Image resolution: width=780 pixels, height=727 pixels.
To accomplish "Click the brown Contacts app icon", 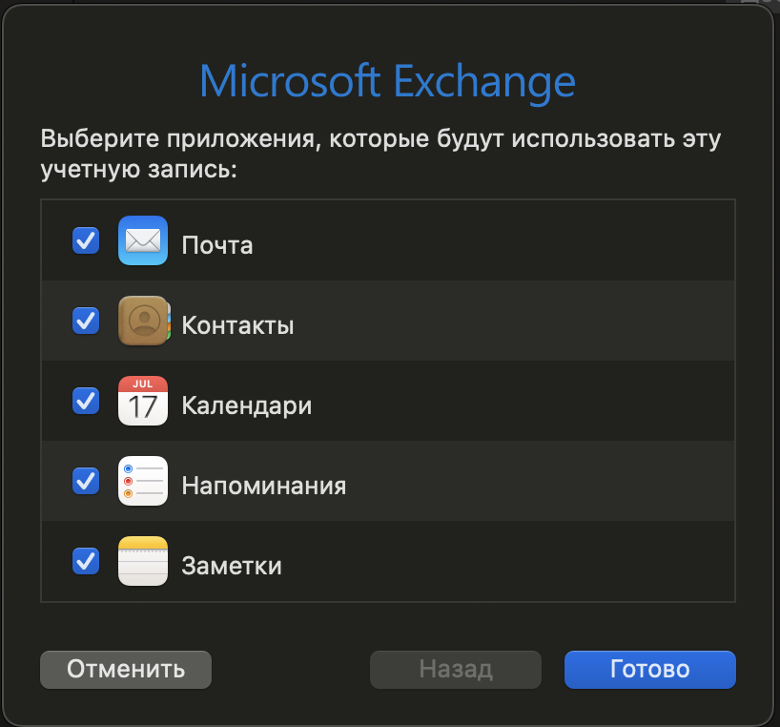I will click(x=143, y=321).
